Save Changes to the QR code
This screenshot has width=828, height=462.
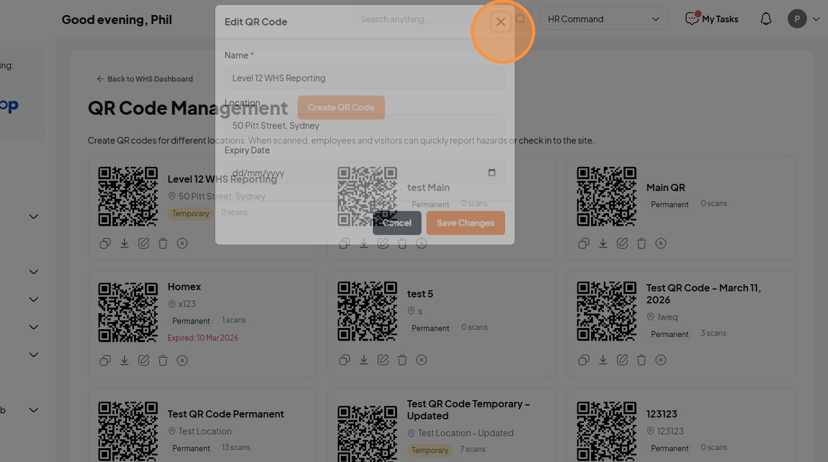pos(465,223)
